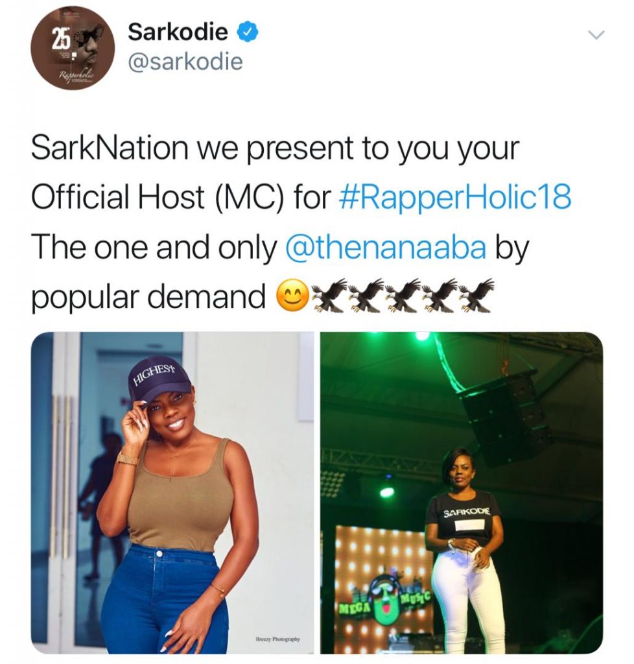This screenshot has width=634, height=664.
Task: Click the HIGHEST cap text
Action: [154, 374]
